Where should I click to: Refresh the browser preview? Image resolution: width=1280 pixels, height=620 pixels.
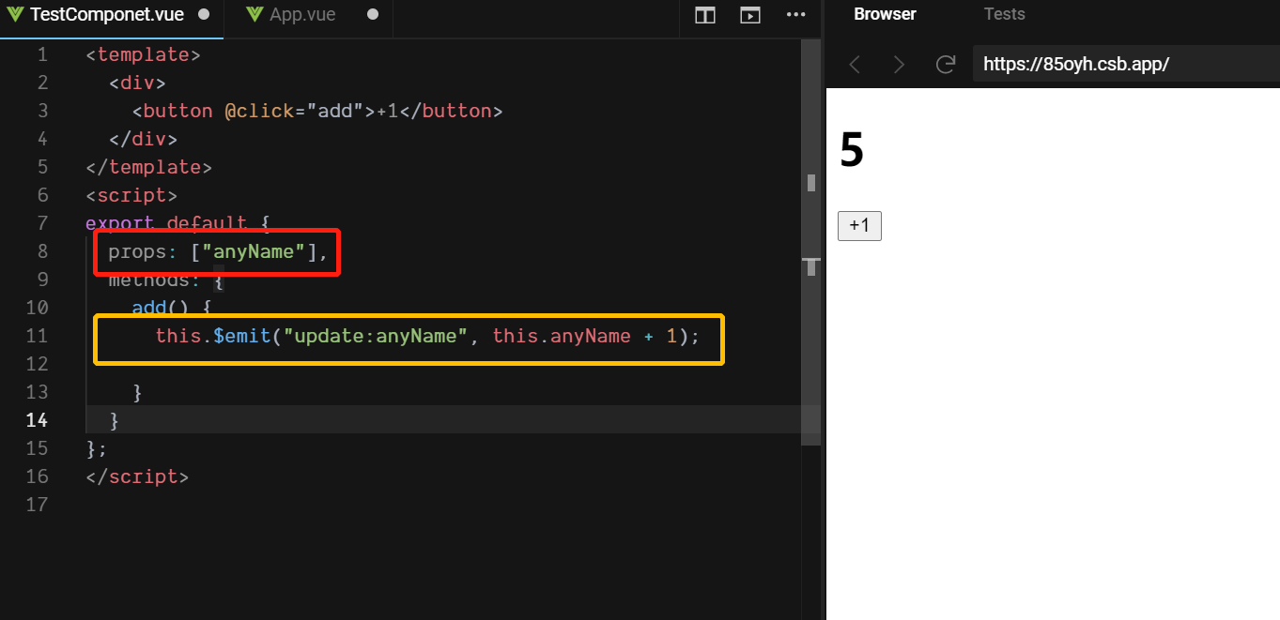946,64
